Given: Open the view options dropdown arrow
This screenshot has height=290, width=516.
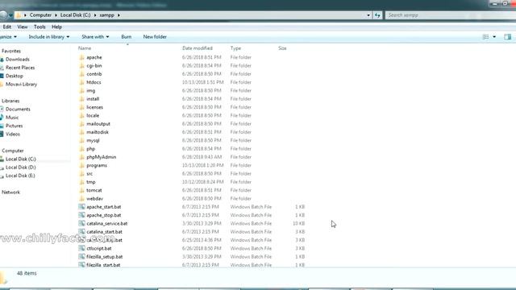Looking at the screenshot, I should (494, 37).
